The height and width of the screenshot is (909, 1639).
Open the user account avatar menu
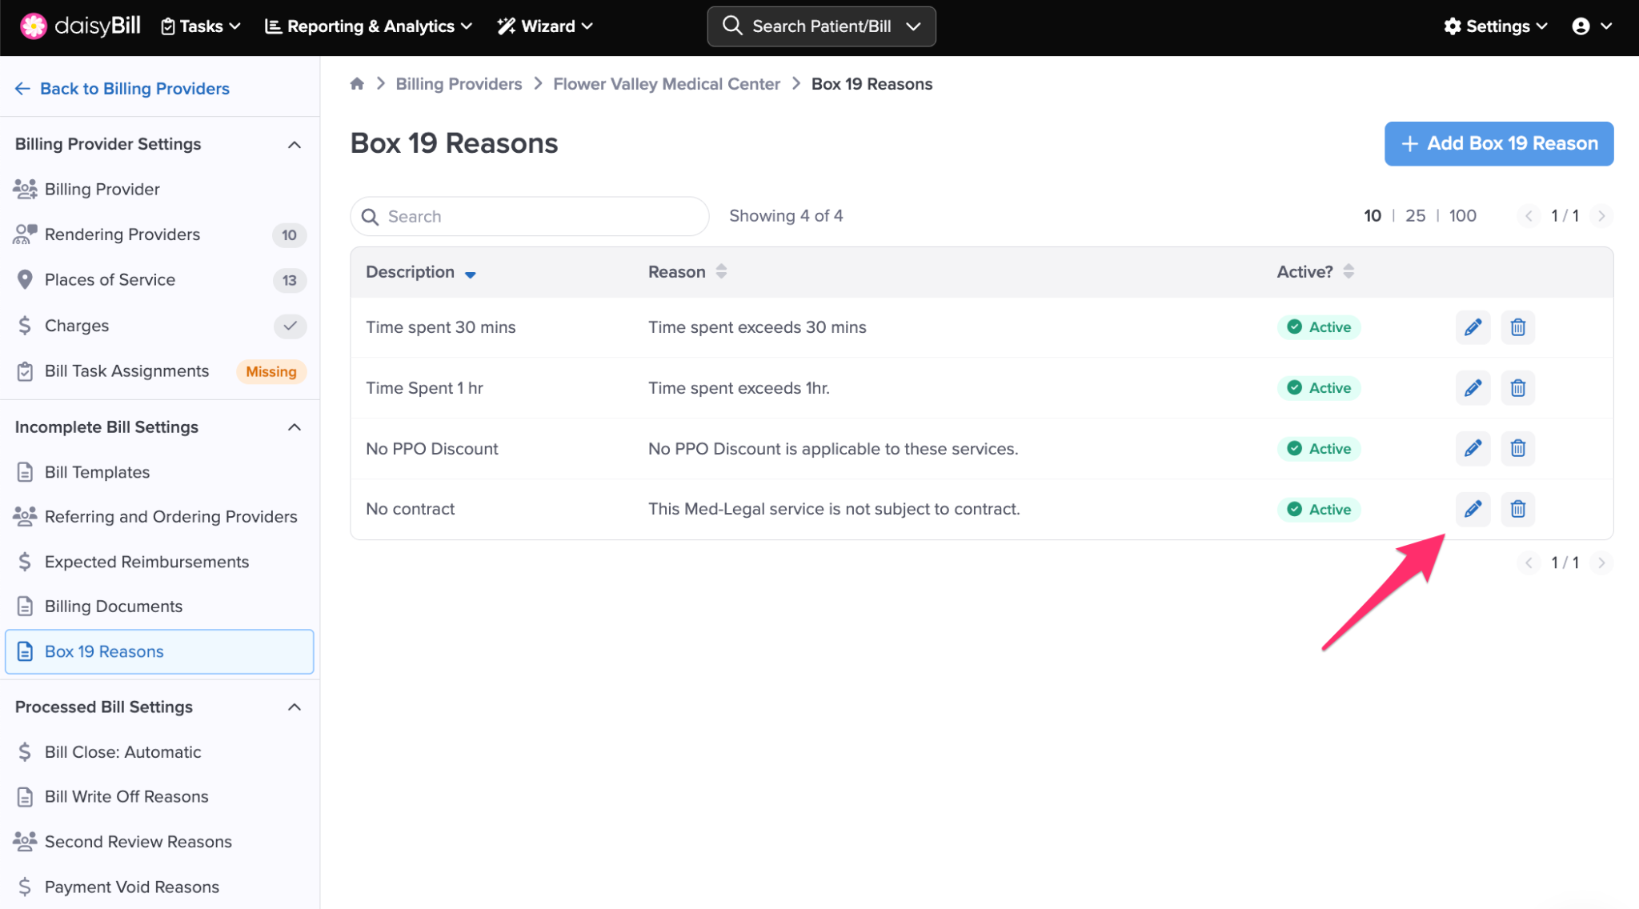pyautogui.click(x=1591, y=26)
